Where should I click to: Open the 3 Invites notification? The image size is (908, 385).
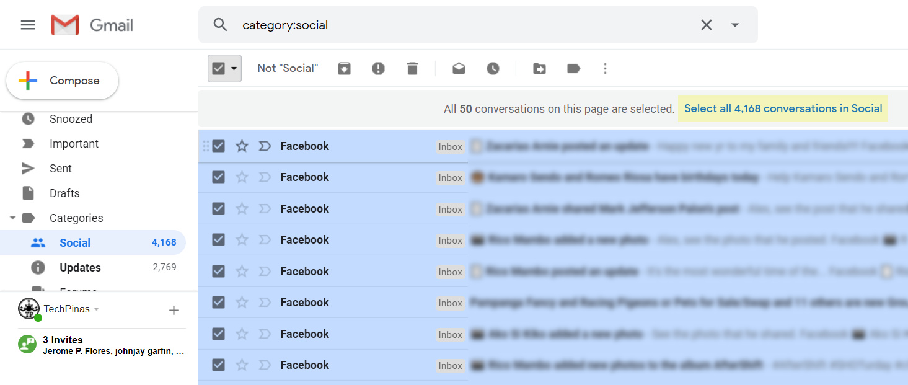pyautogui.click(x=102, y=345)
